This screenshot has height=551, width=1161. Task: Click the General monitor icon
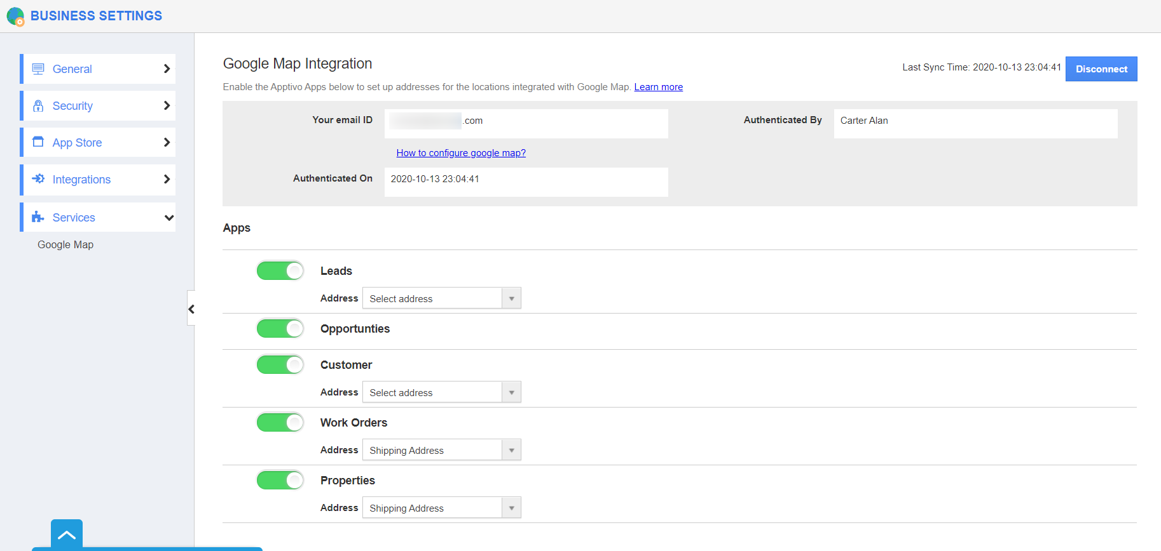coord(38,69)
